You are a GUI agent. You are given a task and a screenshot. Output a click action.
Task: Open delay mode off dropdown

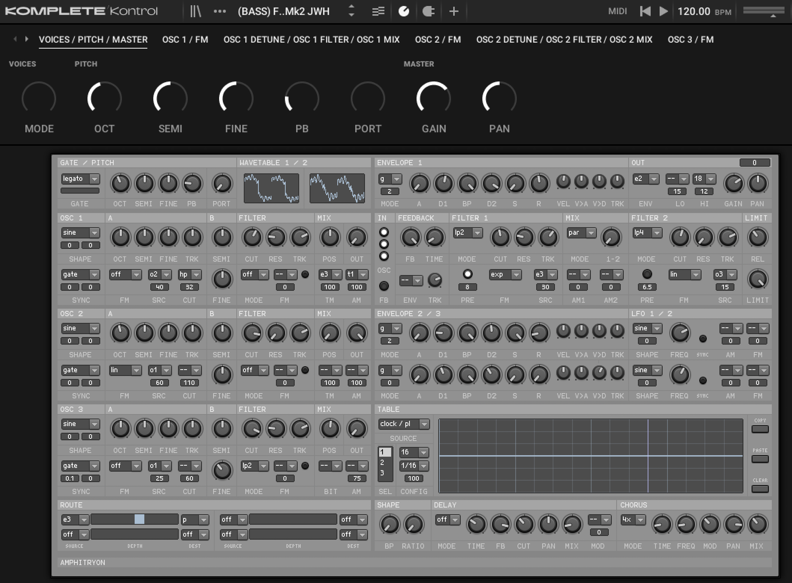pyautogui.click(x=448, y=520)
